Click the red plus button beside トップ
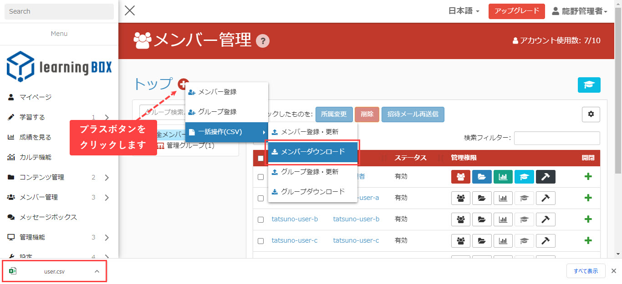This screenshot has width=622, height=284. 184,84
